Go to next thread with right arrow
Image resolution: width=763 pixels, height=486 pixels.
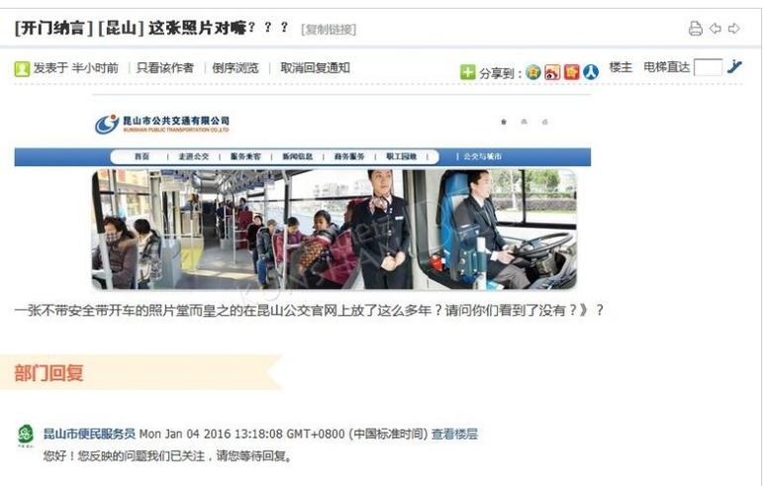tap(734, 29)
